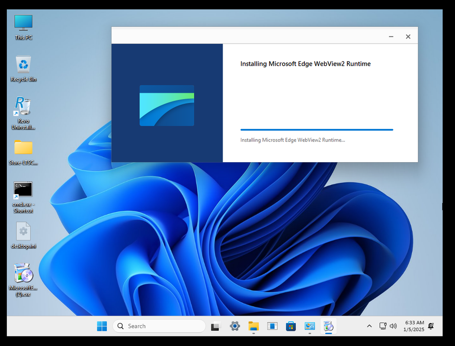455x346 pixels.
Task: Switch to the installer taskbar icon
Action: 328,326
